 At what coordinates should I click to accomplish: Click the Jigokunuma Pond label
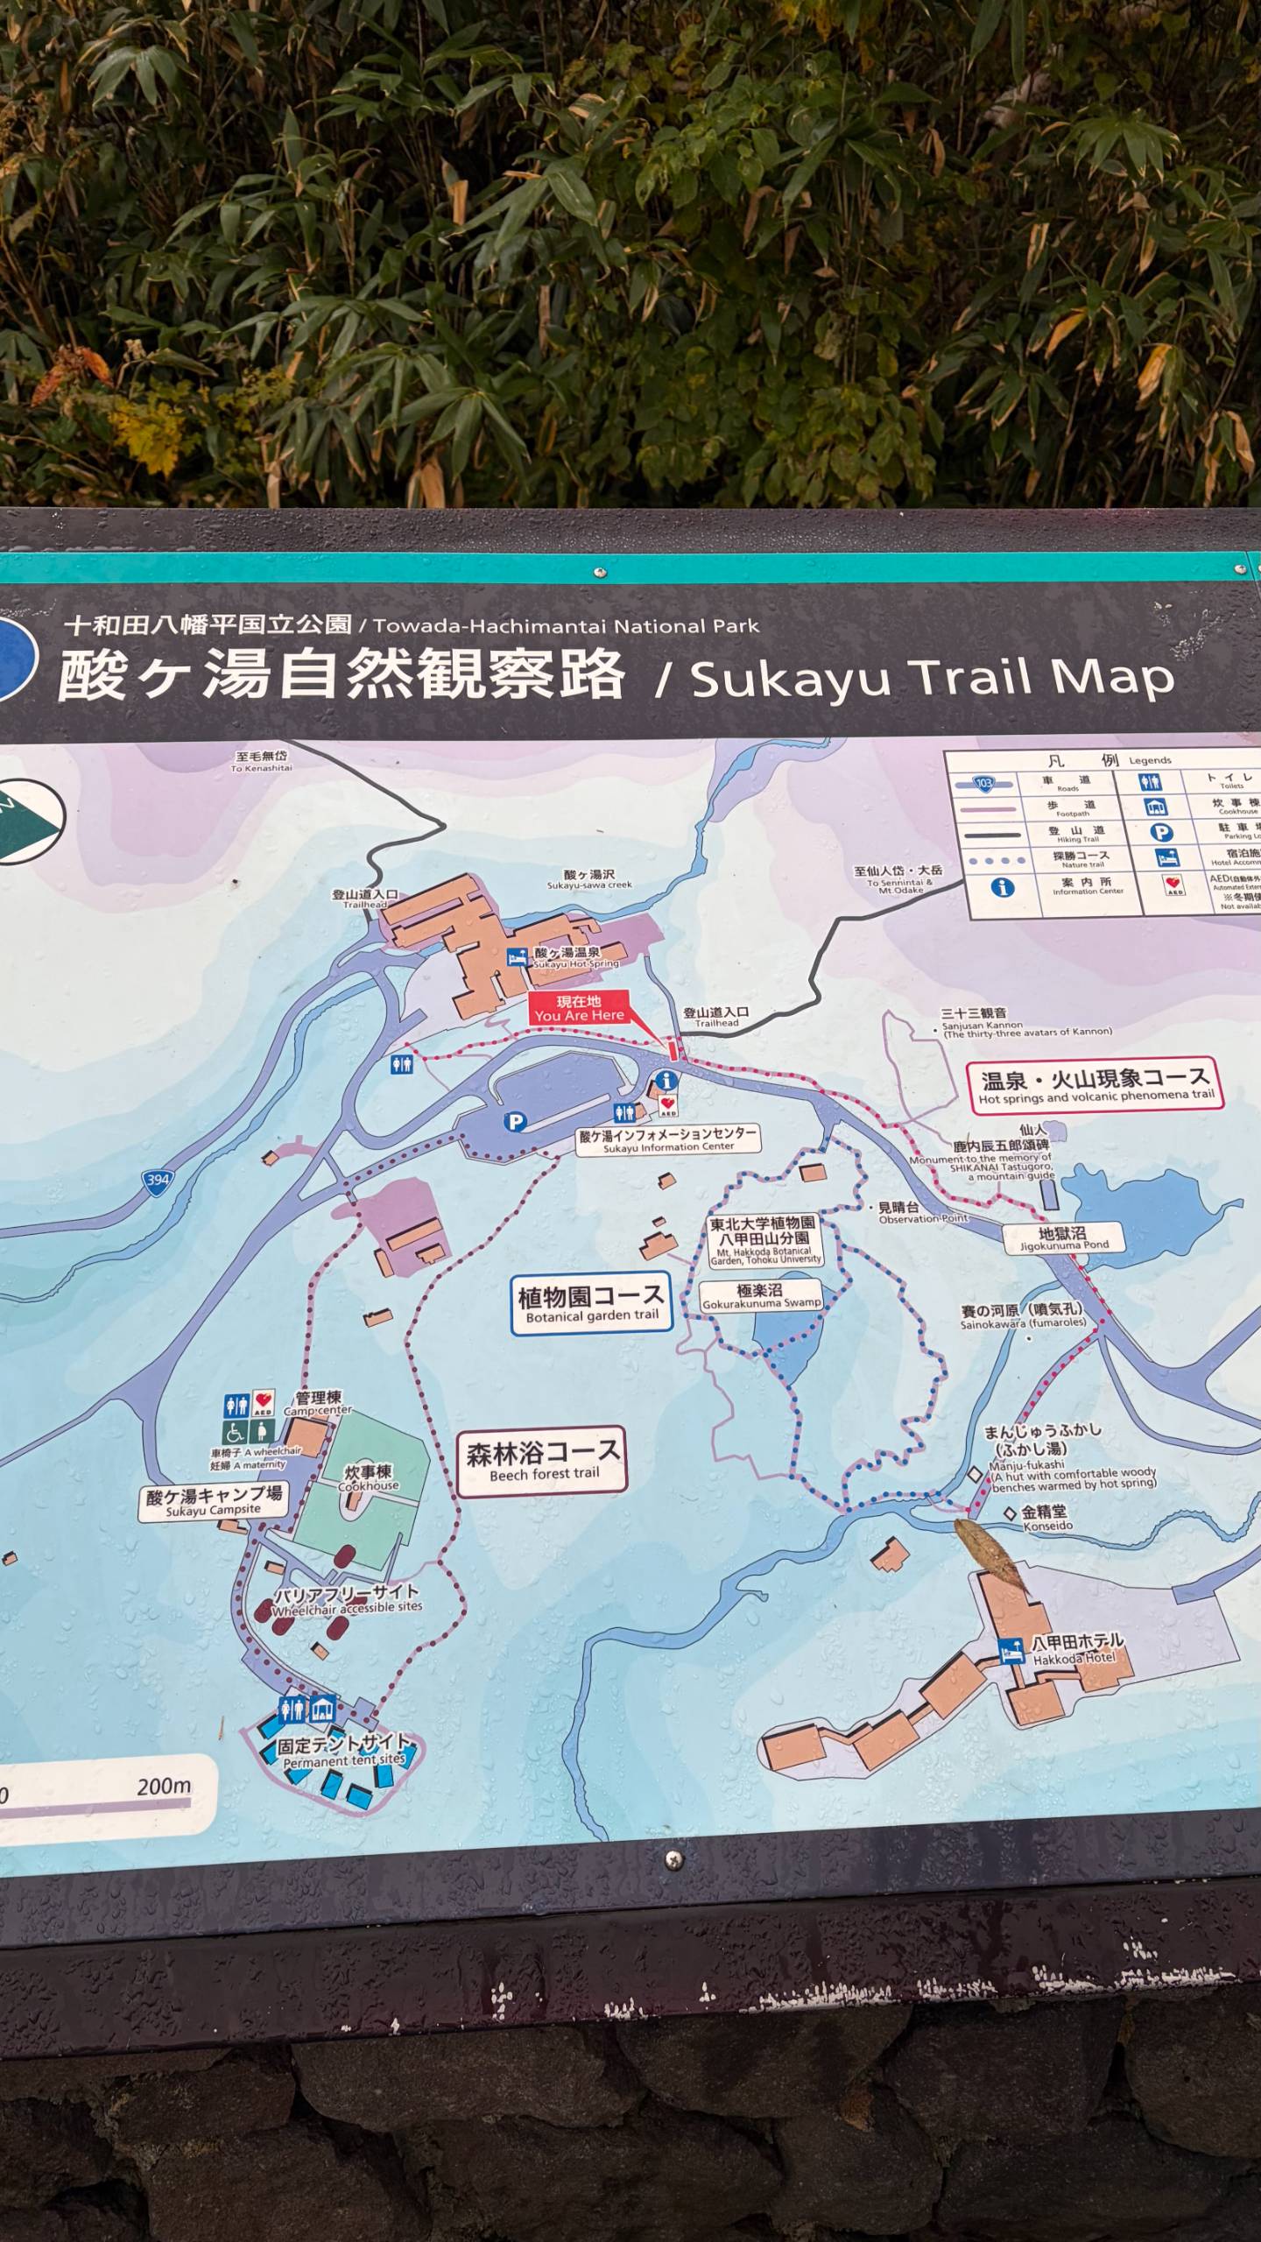pos(1063,1238)
